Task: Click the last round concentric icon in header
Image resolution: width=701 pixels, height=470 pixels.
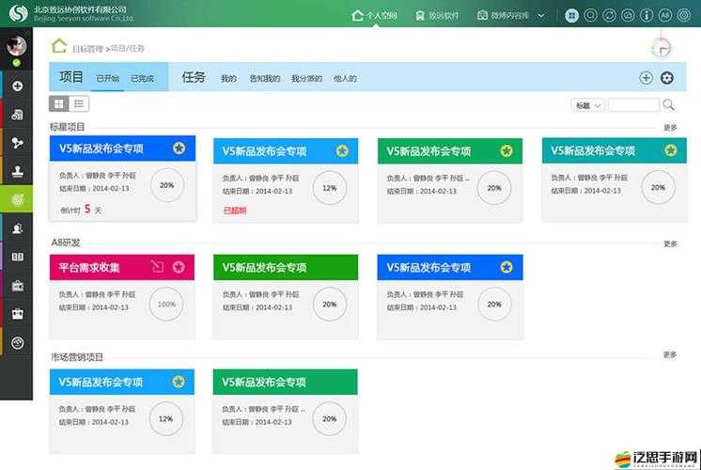Action: pyautogui.click(x=684, y=16)
